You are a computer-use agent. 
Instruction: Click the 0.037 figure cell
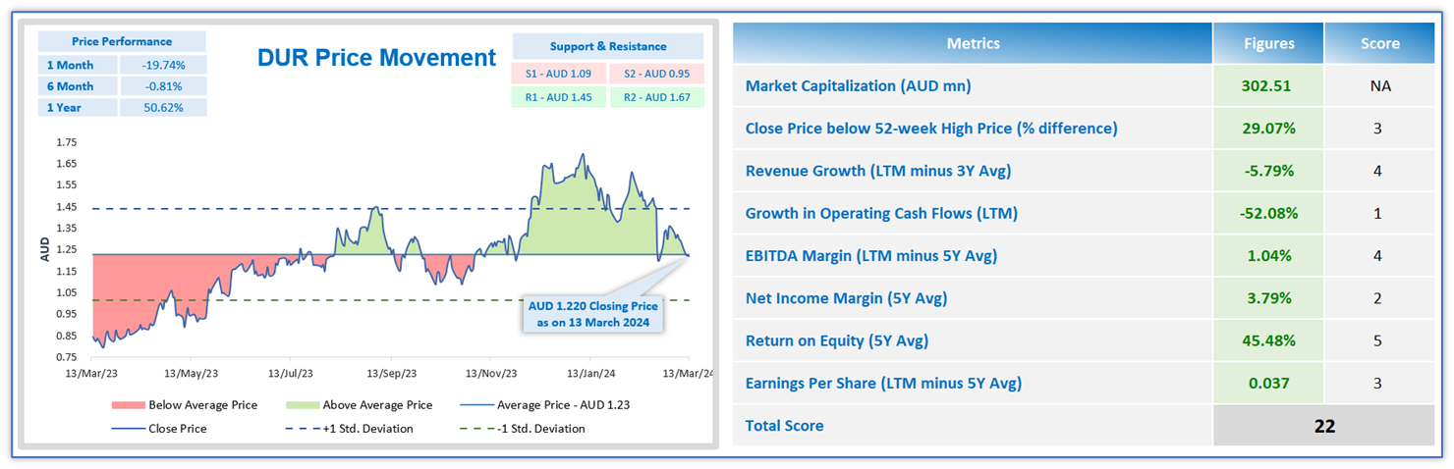pos(1268,383)
